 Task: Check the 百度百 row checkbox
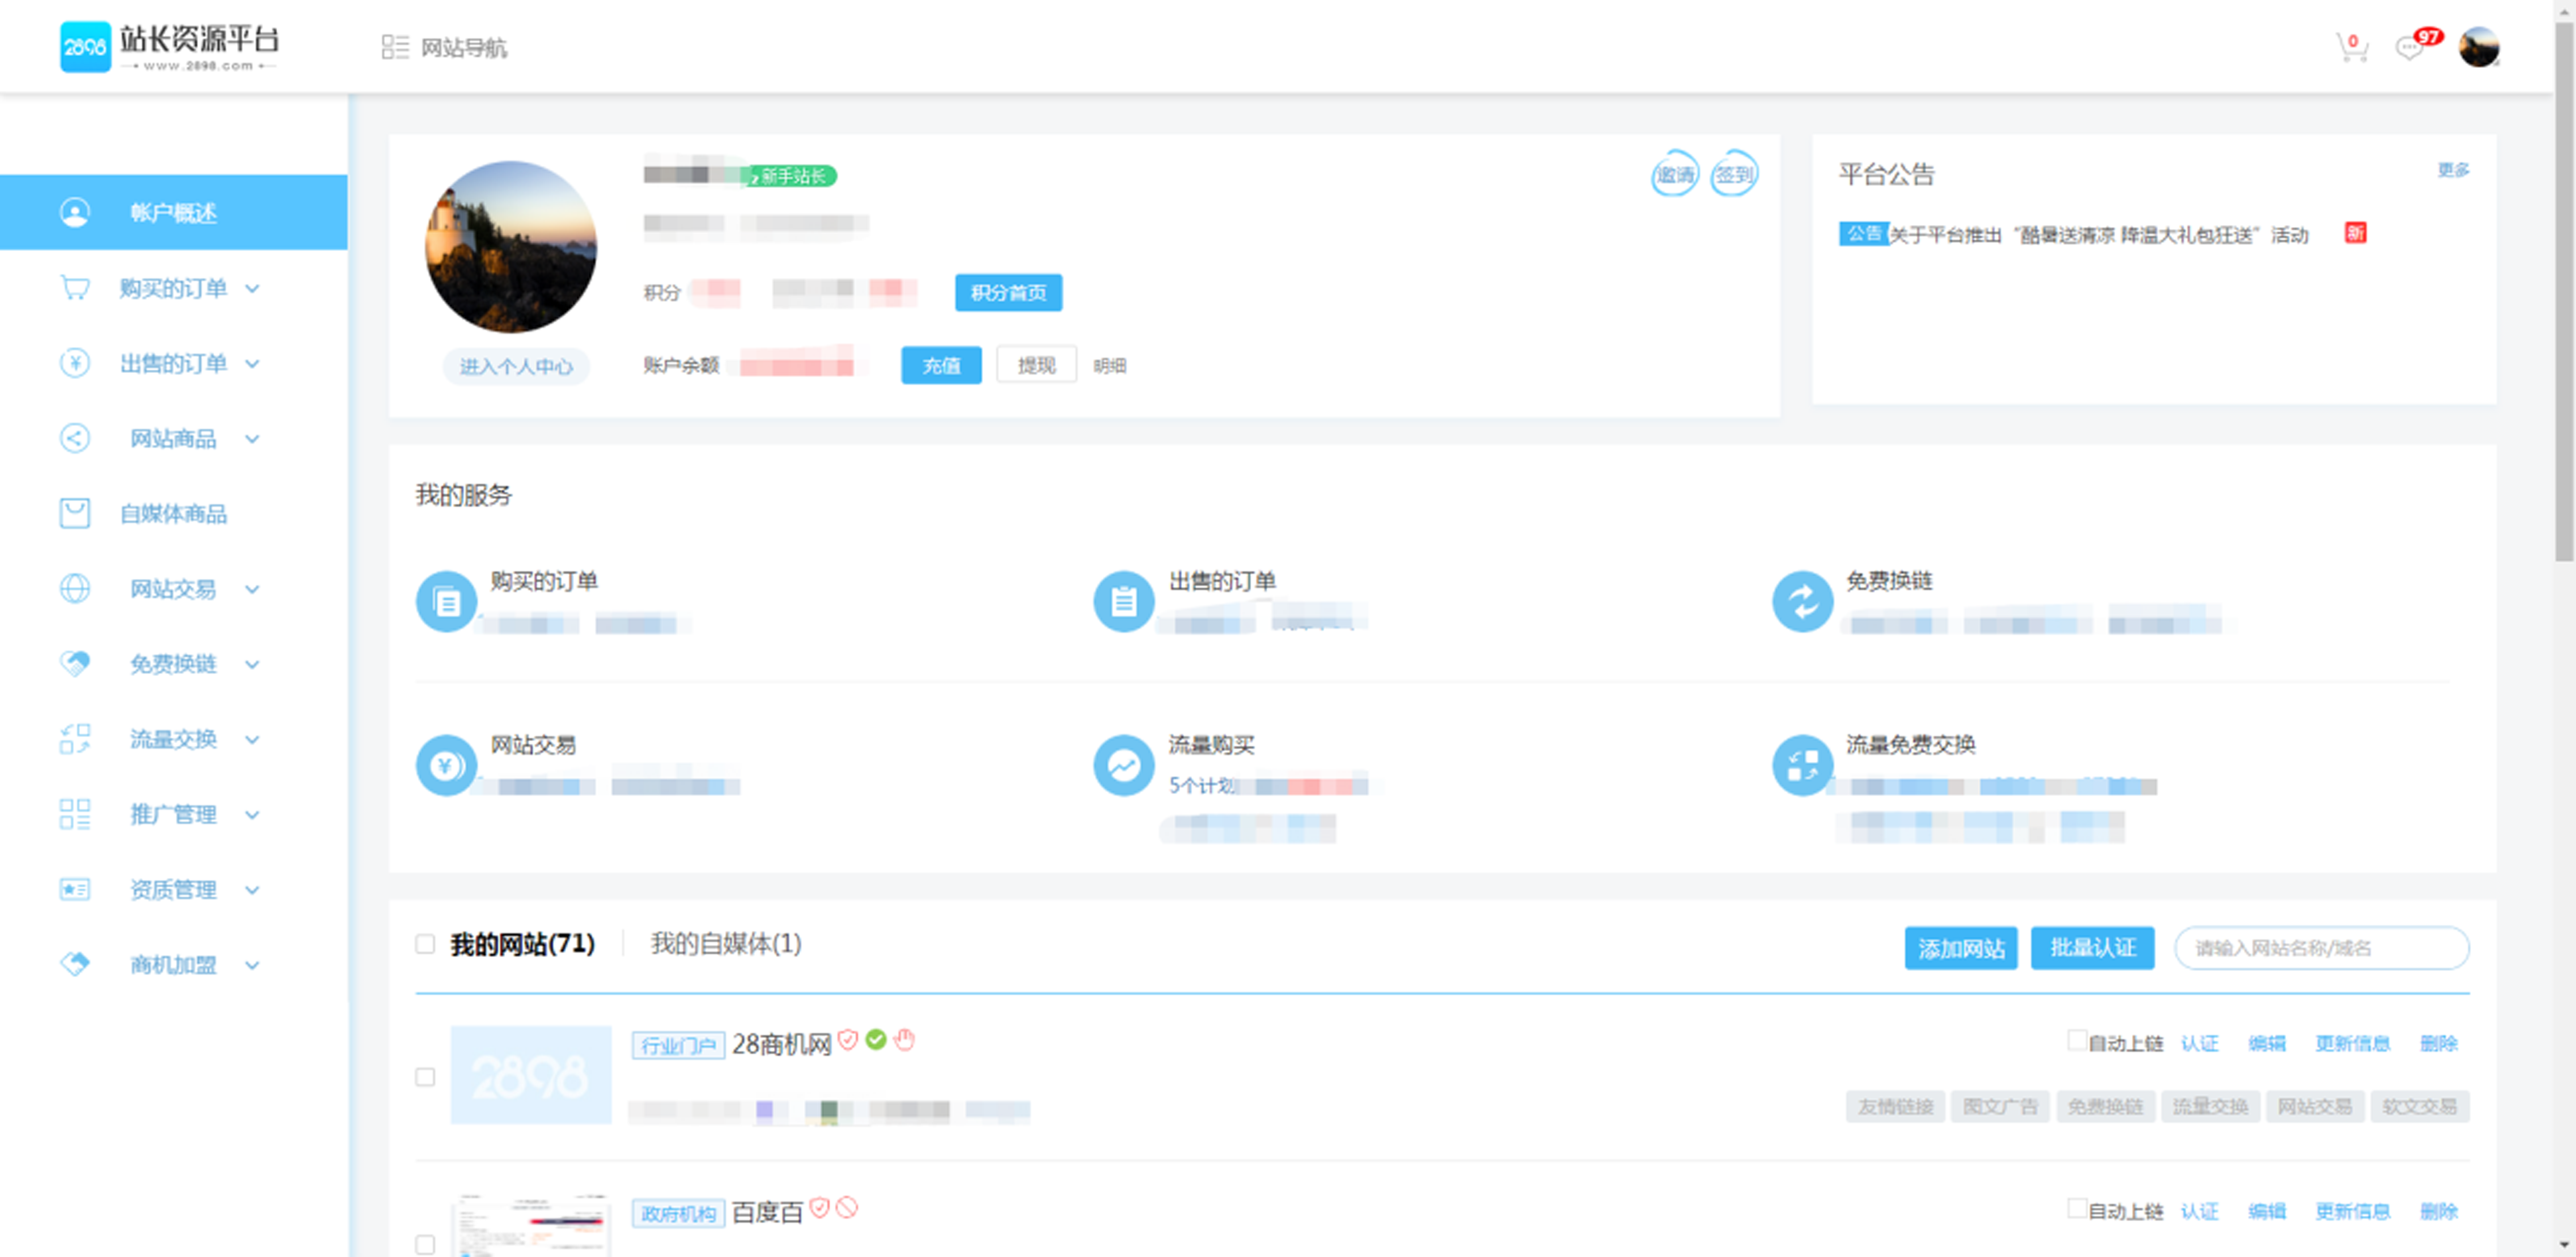425,1244
